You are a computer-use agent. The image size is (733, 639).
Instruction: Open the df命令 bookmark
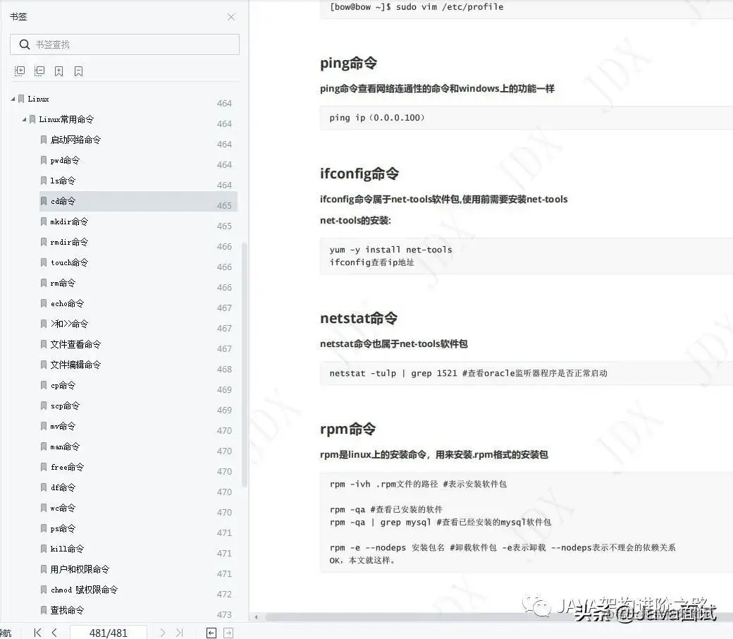click(63, 487)
